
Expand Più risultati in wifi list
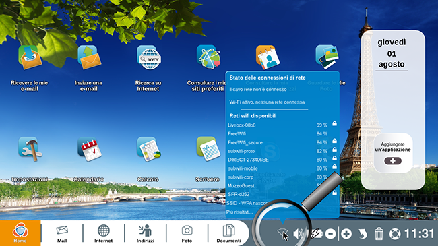240,212
